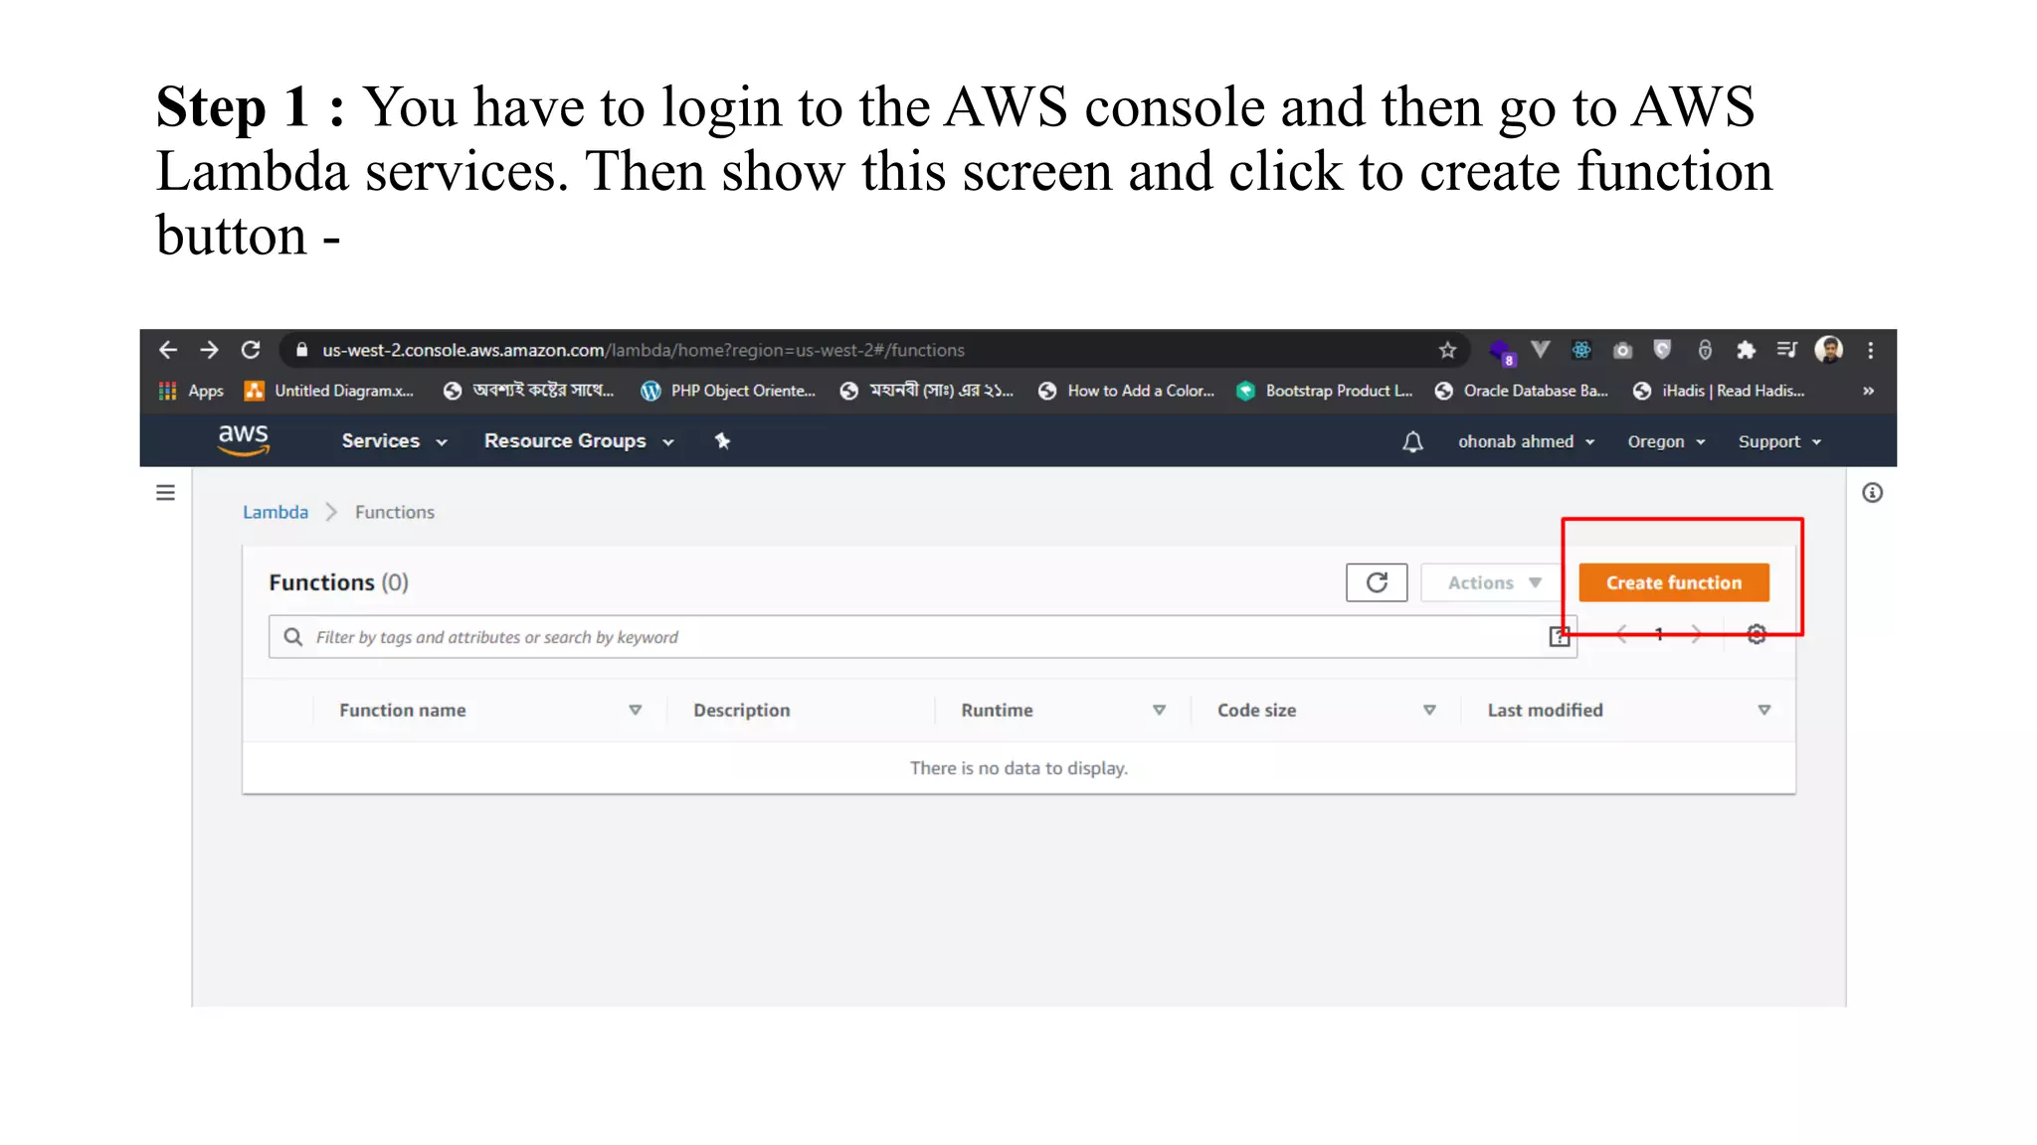Viewport: 2037px width, 1145px height.
Task: Bookmark page with the star icon
Action: point(1447,350)
